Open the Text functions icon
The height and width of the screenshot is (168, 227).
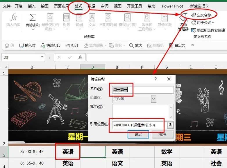92,17
